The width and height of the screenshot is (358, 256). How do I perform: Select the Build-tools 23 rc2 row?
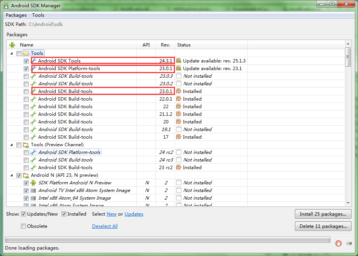pyautogui.click(x=175, y=168)
